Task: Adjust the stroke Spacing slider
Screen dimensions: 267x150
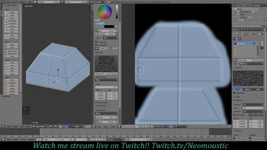Action: coord(105,117)
